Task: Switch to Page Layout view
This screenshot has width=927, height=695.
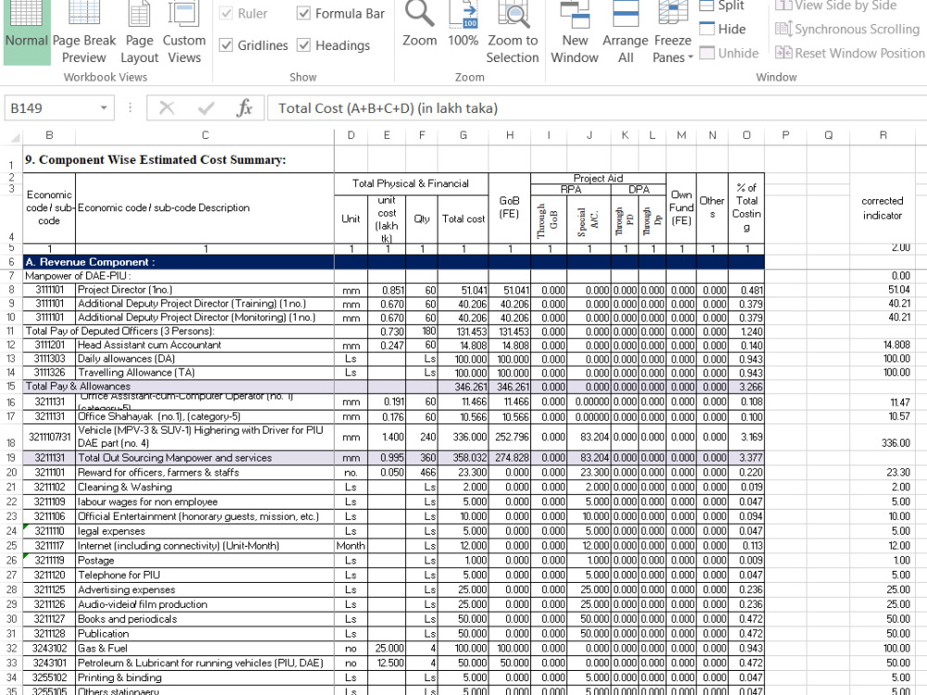Action: [x=140, y=32]
